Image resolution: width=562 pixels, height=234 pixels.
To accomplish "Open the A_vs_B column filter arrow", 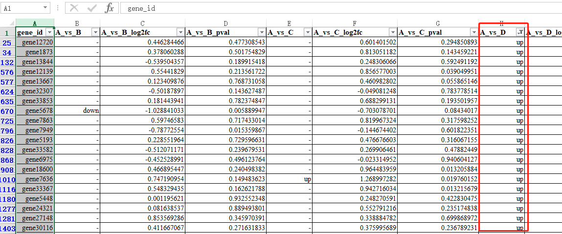I will click(x=95, y=32).
